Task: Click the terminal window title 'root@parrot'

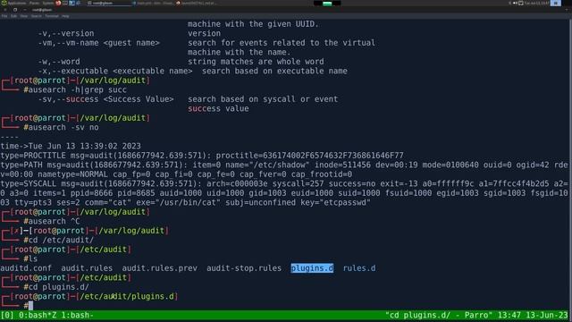Action: click(x=42, y=10)
